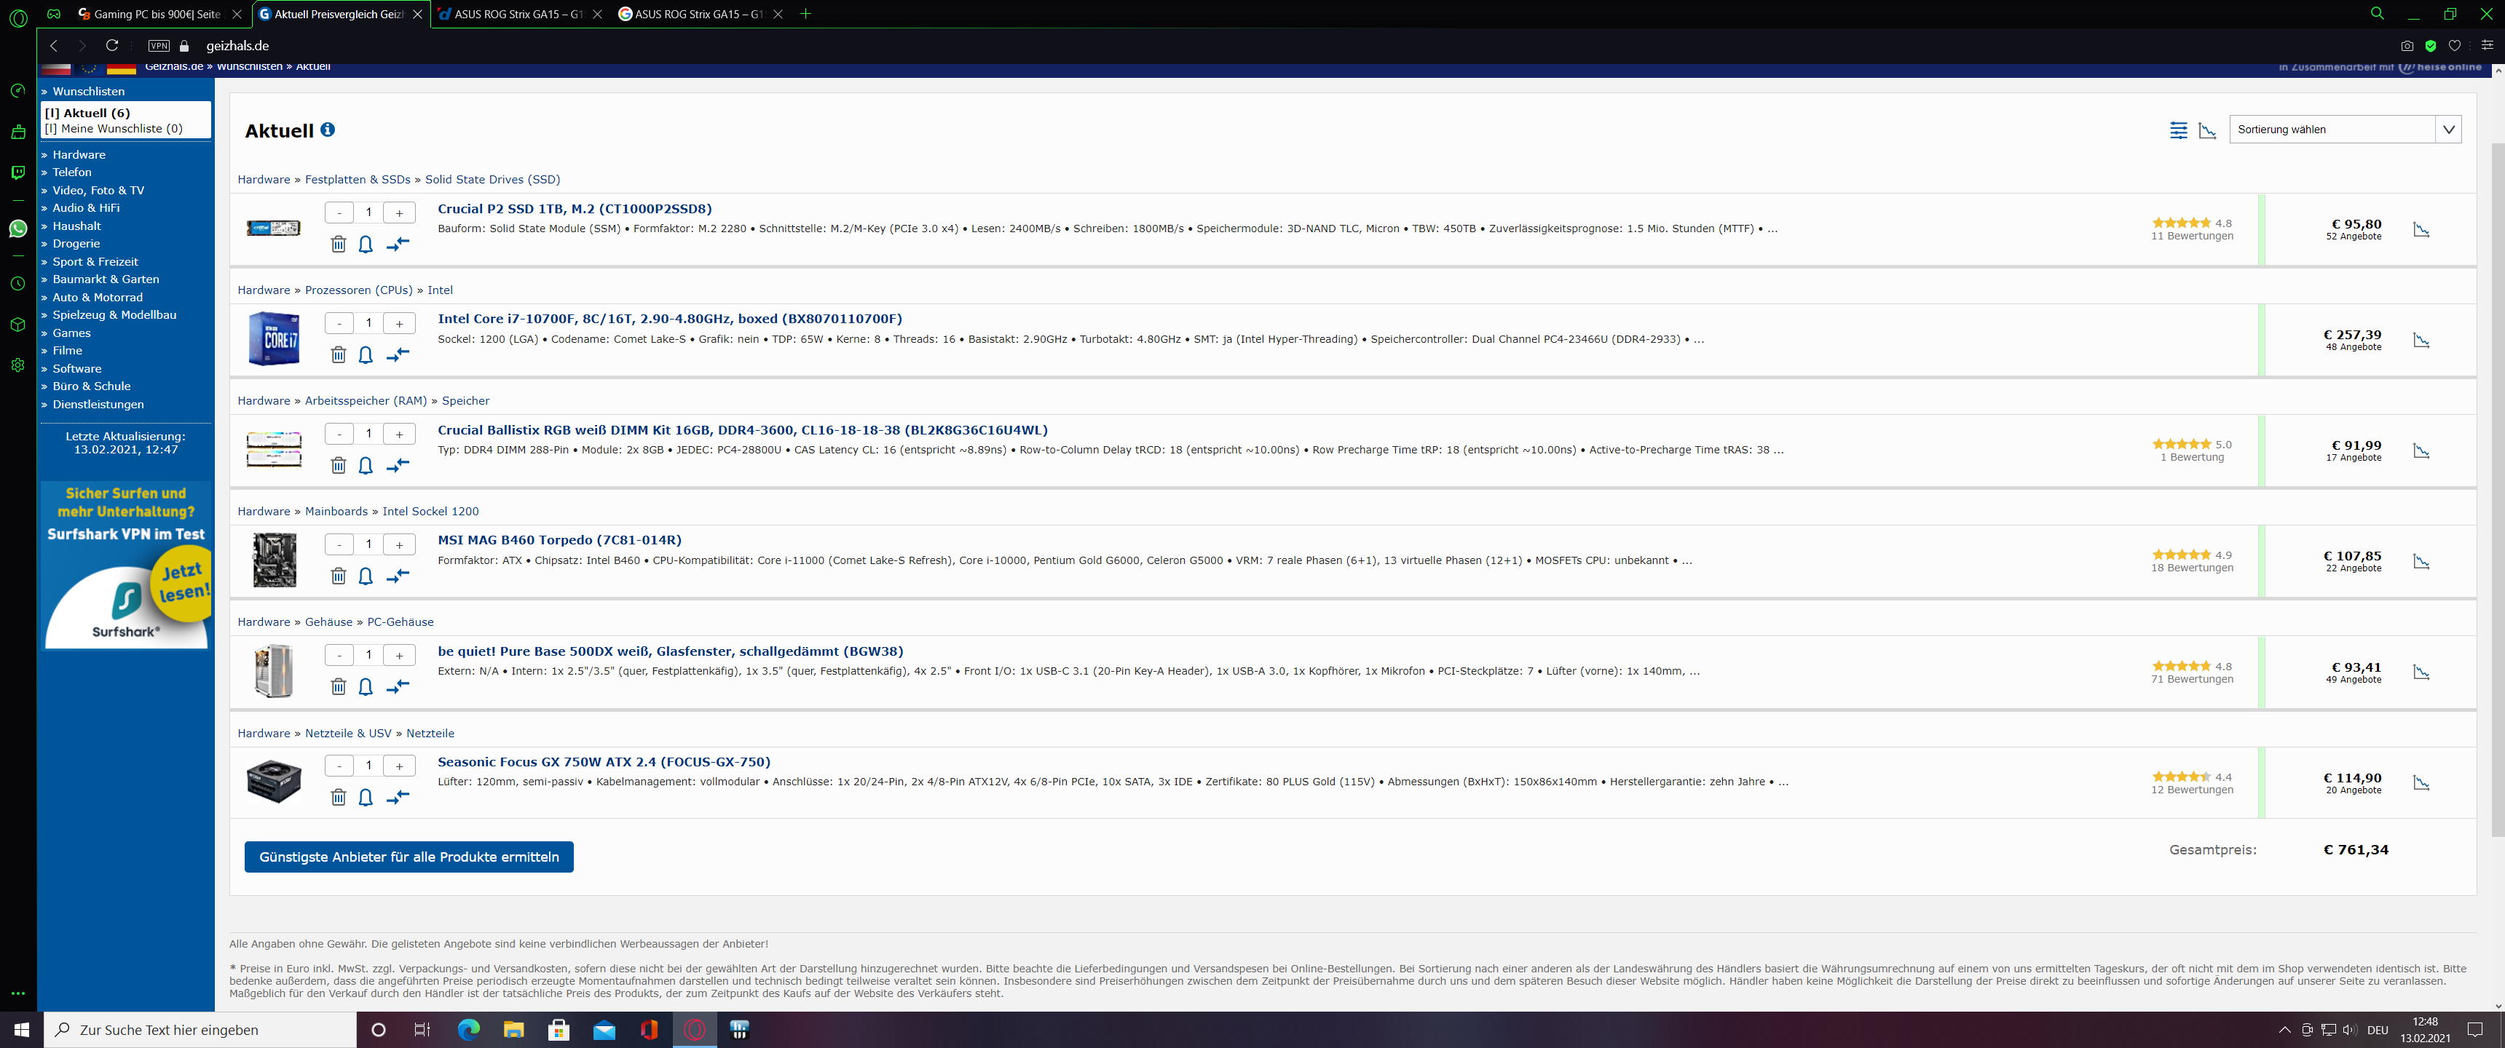This screenshot has height=1048, width=2505.
Task: Click the Surfshark VPN advertisement banner
Action: (127, 565)
